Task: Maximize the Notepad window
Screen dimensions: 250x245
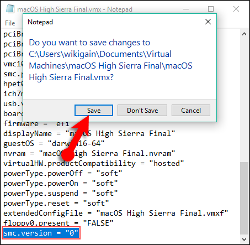Action: point(211,9)
